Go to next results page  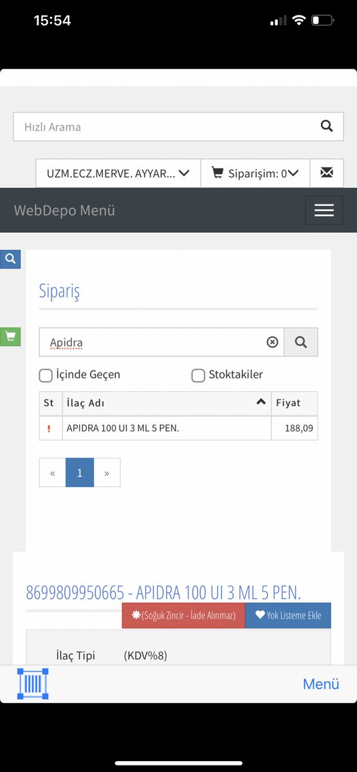[x=107, y=473]
